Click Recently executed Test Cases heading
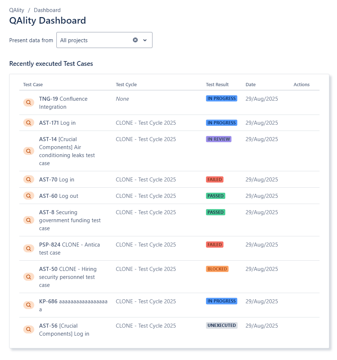The height and width of the screenshot is (360, 337). (51, 64)
